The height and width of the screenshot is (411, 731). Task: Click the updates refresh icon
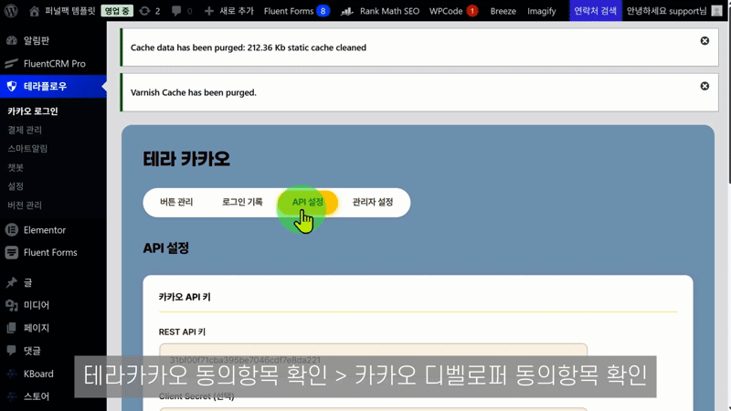pos(144,11)
